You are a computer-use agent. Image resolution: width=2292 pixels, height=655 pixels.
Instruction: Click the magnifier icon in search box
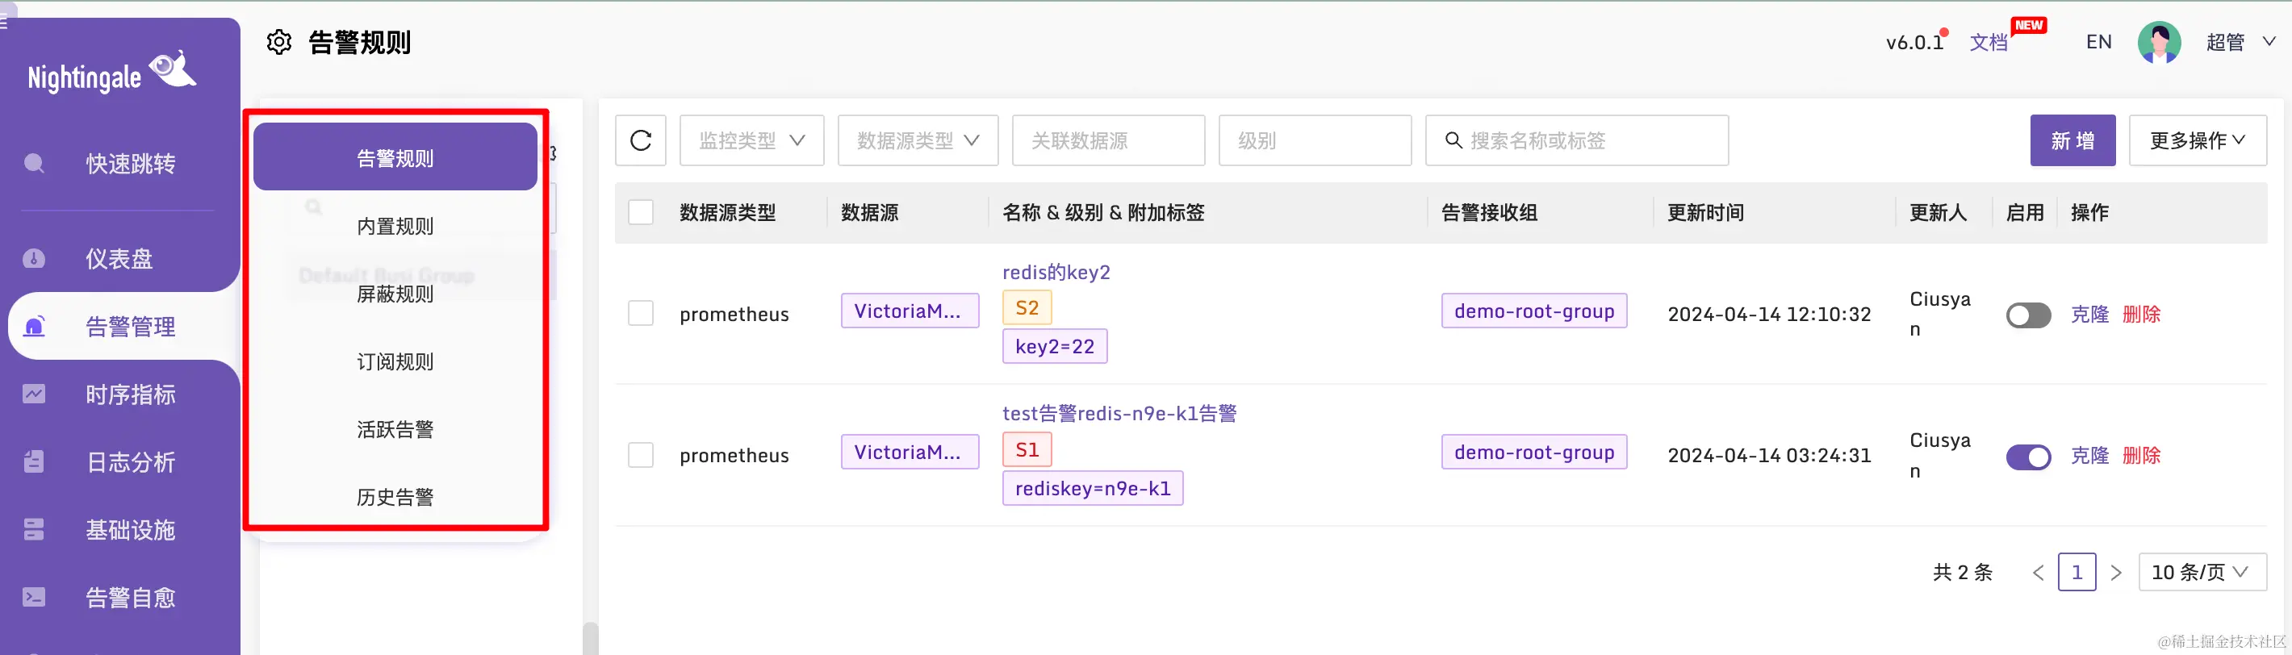[x=1453, y=140]
